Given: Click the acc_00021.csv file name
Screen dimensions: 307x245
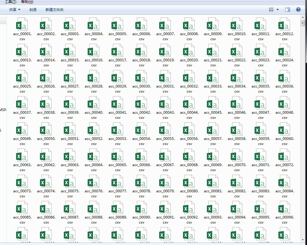Looking at the screenshot, I should (x=213, y=63).
